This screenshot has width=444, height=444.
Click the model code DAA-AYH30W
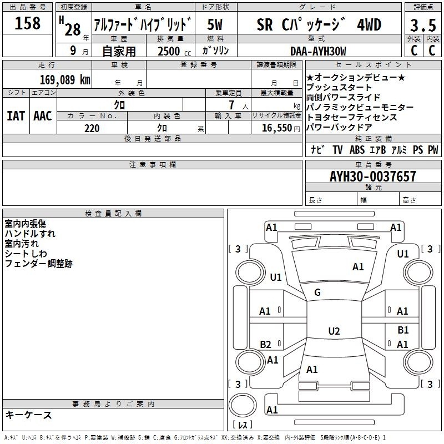click(x=318, y=51)
